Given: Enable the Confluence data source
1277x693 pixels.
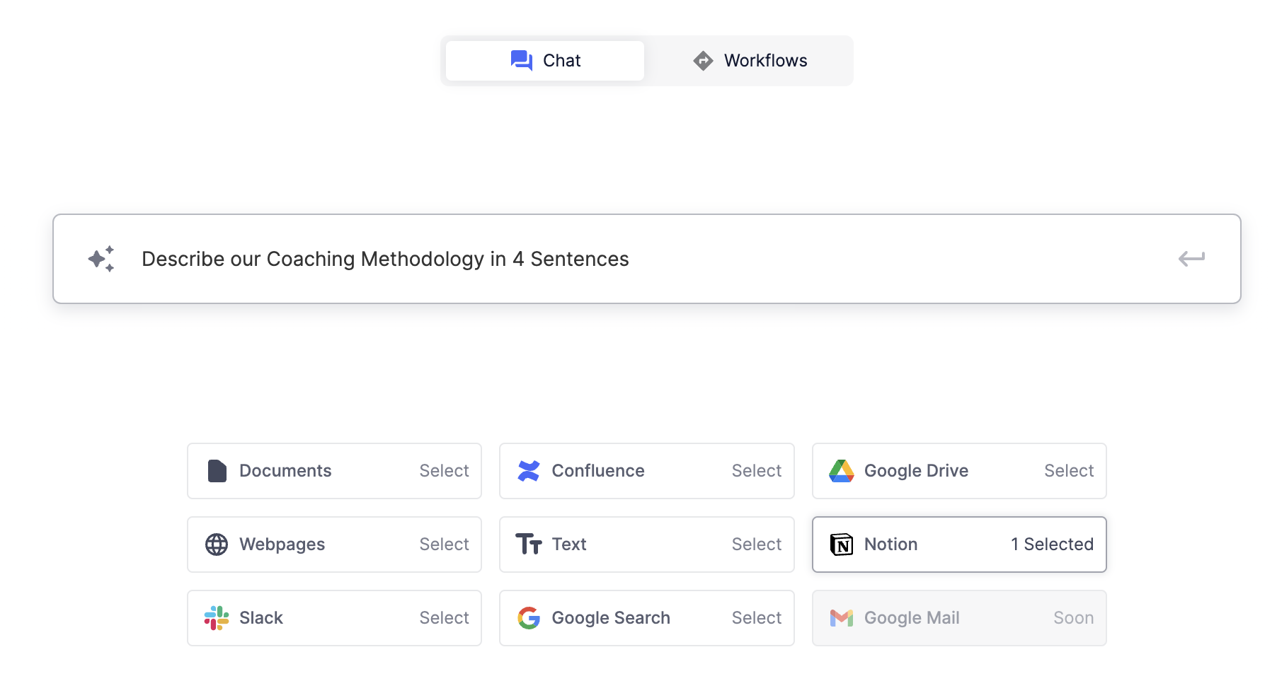Looking at the screenshot, I should [x=756, y=470].
